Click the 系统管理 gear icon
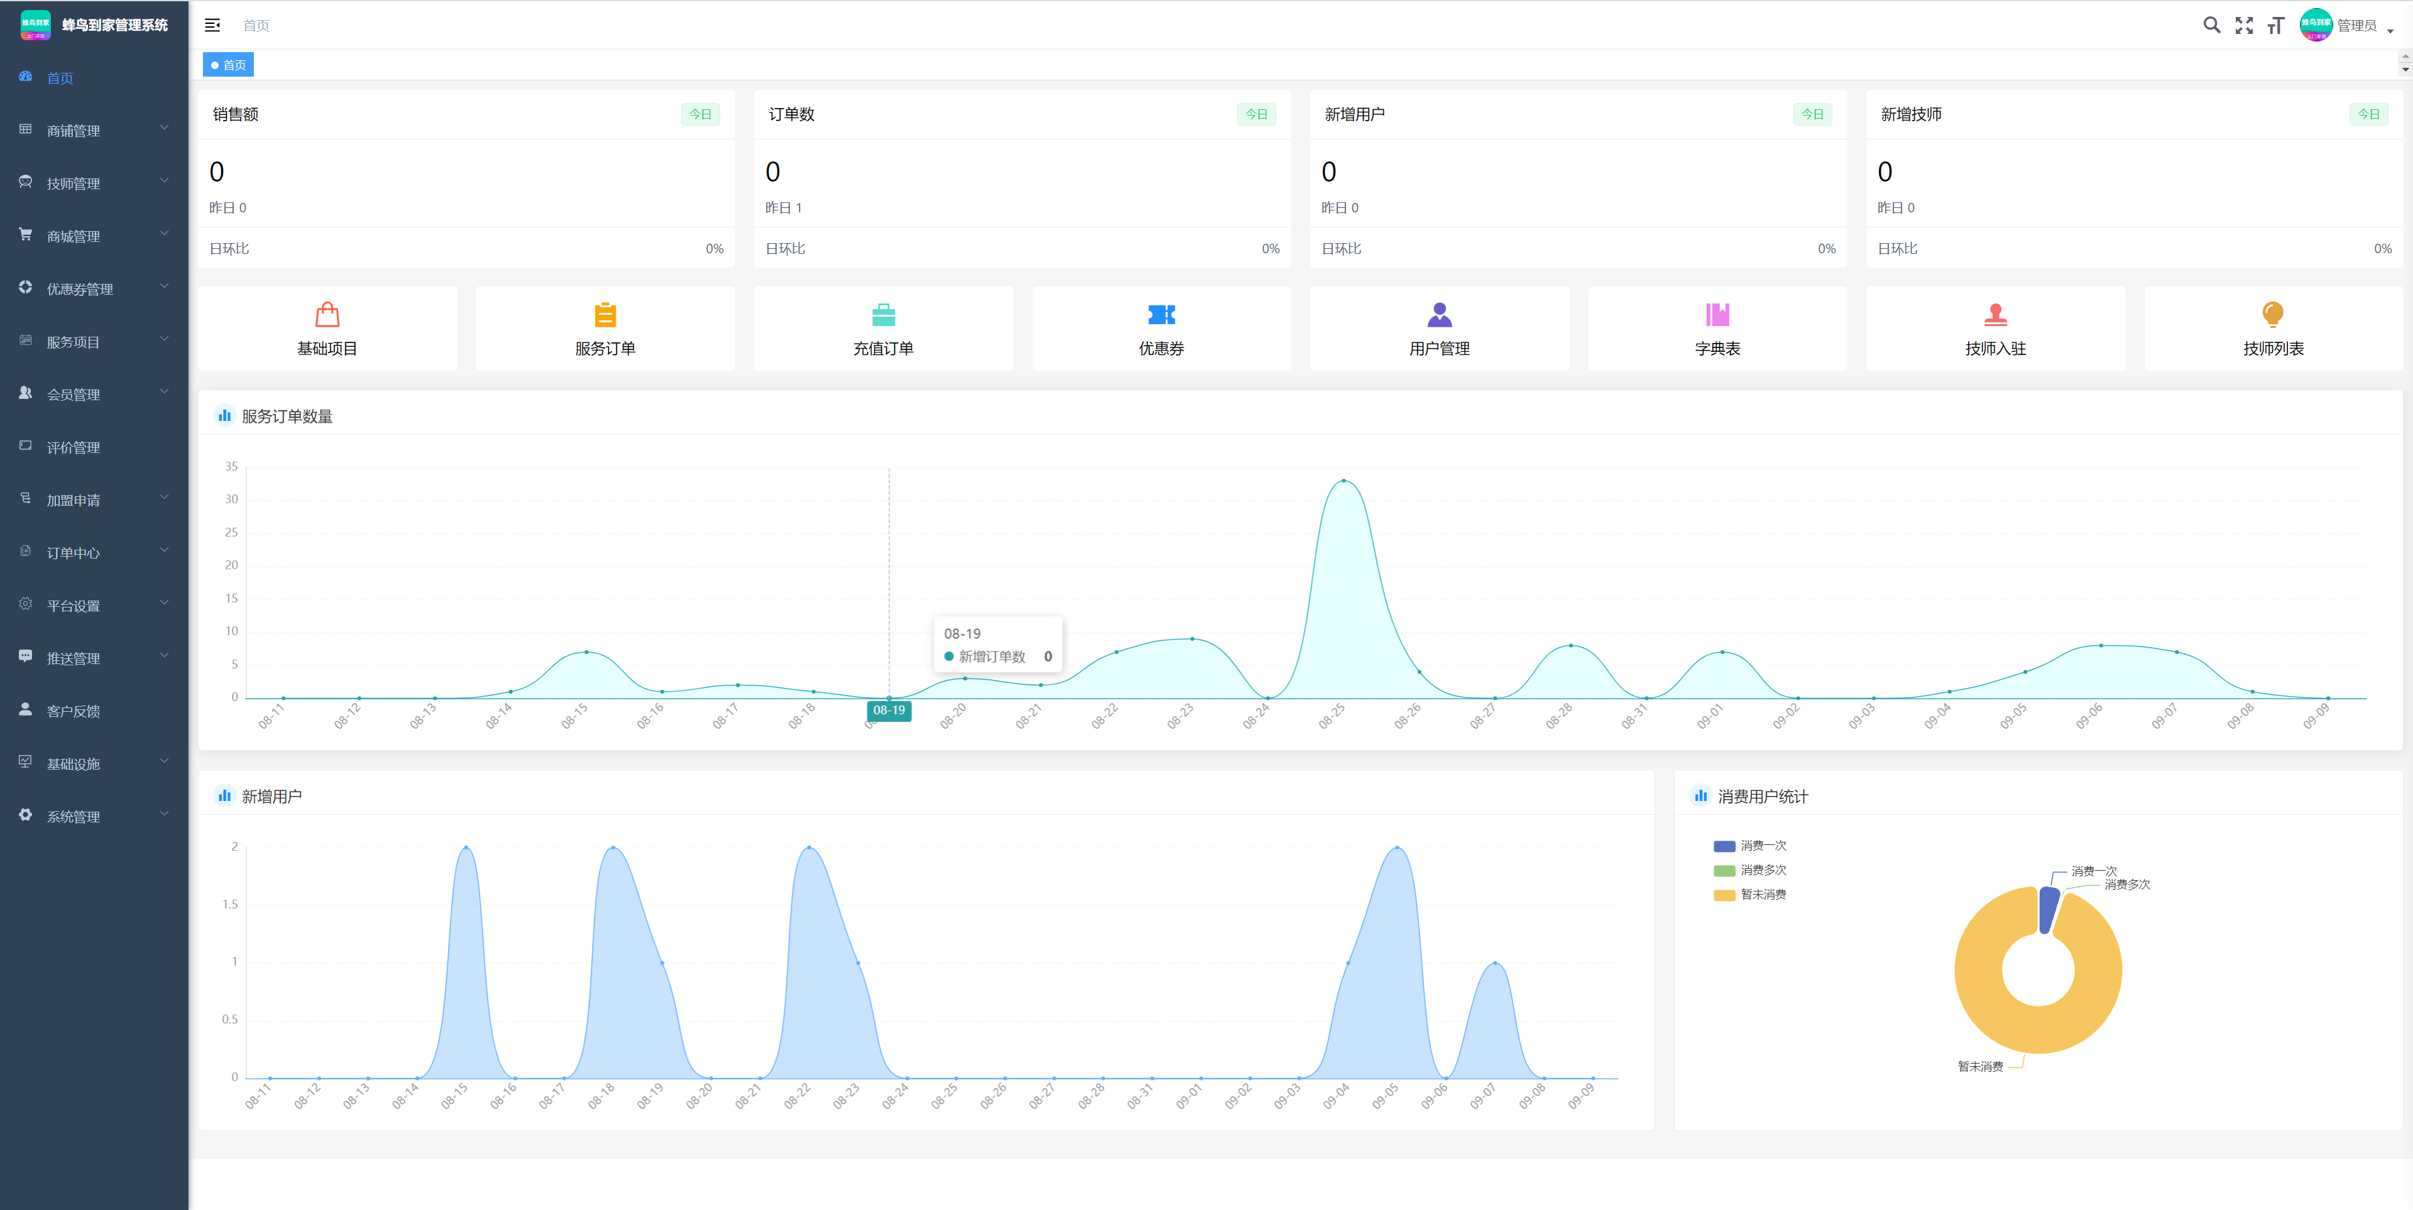Image resolution: width=2413 pixels, height=1210 pixels. coord(25,815)
